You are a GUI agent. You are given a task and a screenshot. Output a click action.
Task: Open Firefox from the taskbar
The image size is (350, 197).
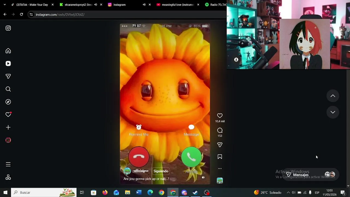pos(105,192)
